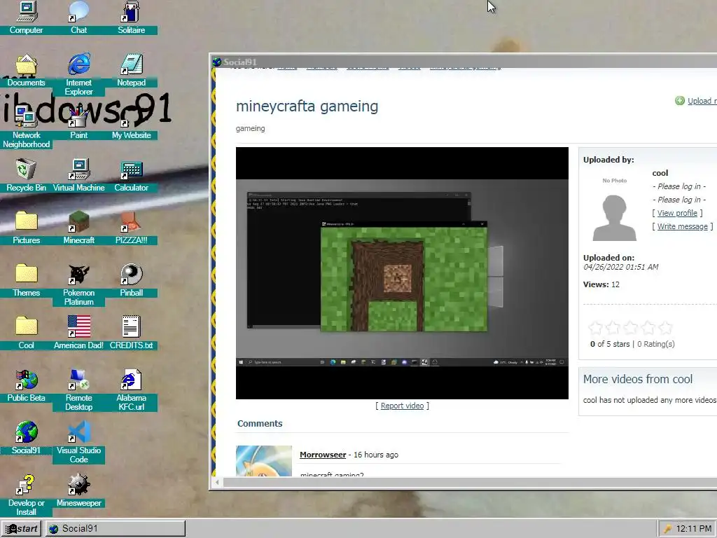Launch the American Dad! shortcut
The image size is (717, 538).
tap(78, 333)
